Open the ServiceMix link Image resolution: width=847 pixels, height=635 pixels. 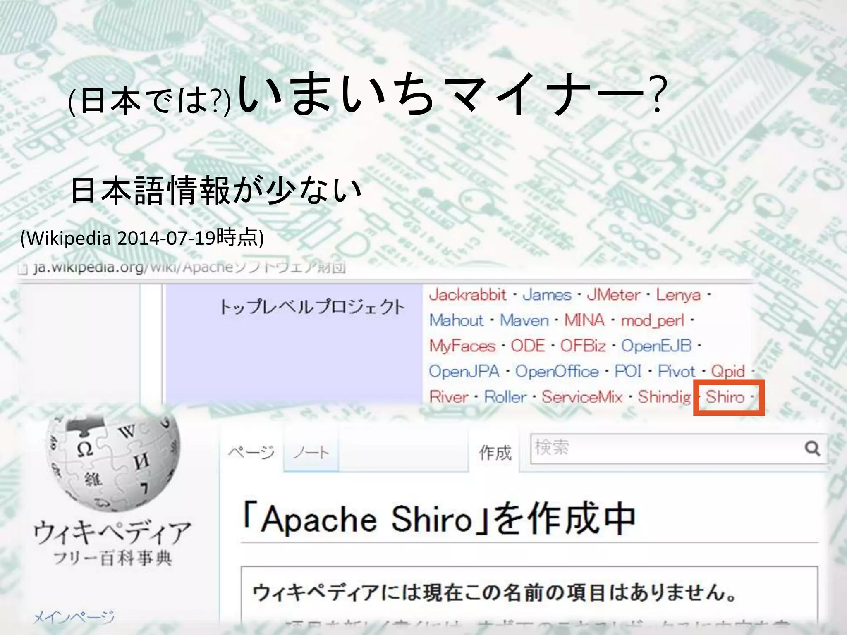pos(582,397)
